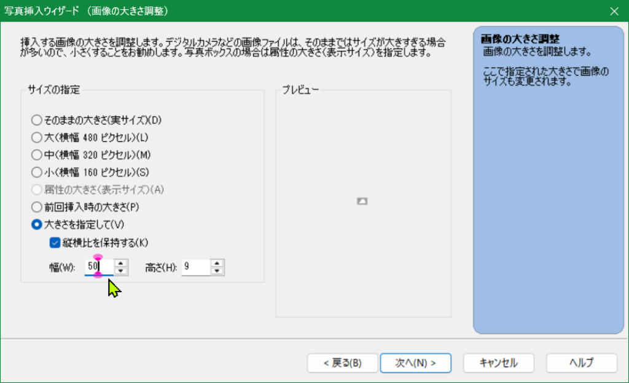
Task: Click the height (高さ) input field
Action: click(195, 267)
